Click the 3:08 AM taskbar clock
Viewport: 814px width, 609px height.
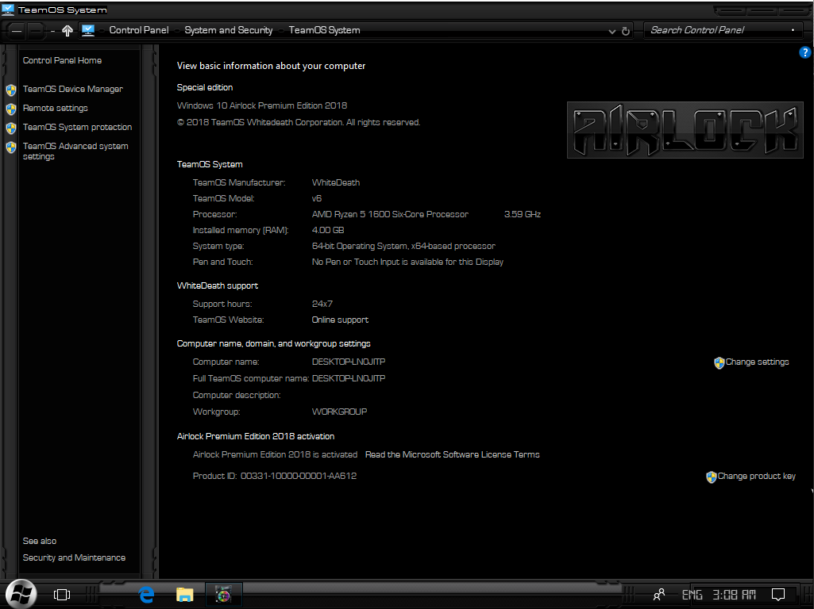734,595
